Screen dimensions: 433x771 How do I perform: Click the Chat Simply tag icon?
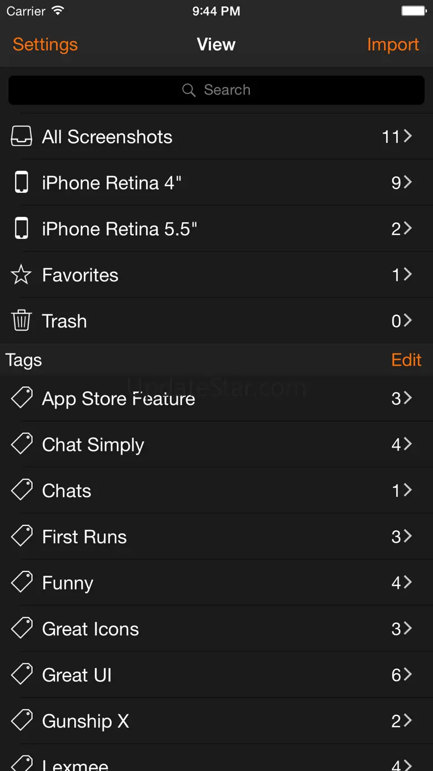point(22,444)
